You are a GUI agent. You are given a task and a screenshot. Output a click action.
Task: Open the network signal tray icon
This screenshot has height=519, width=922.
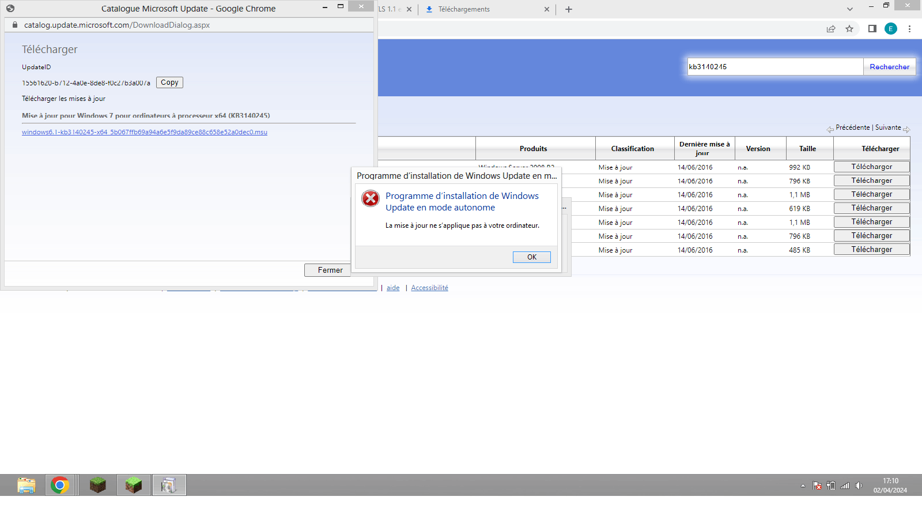pyautogui.click(x=845, y=486)
